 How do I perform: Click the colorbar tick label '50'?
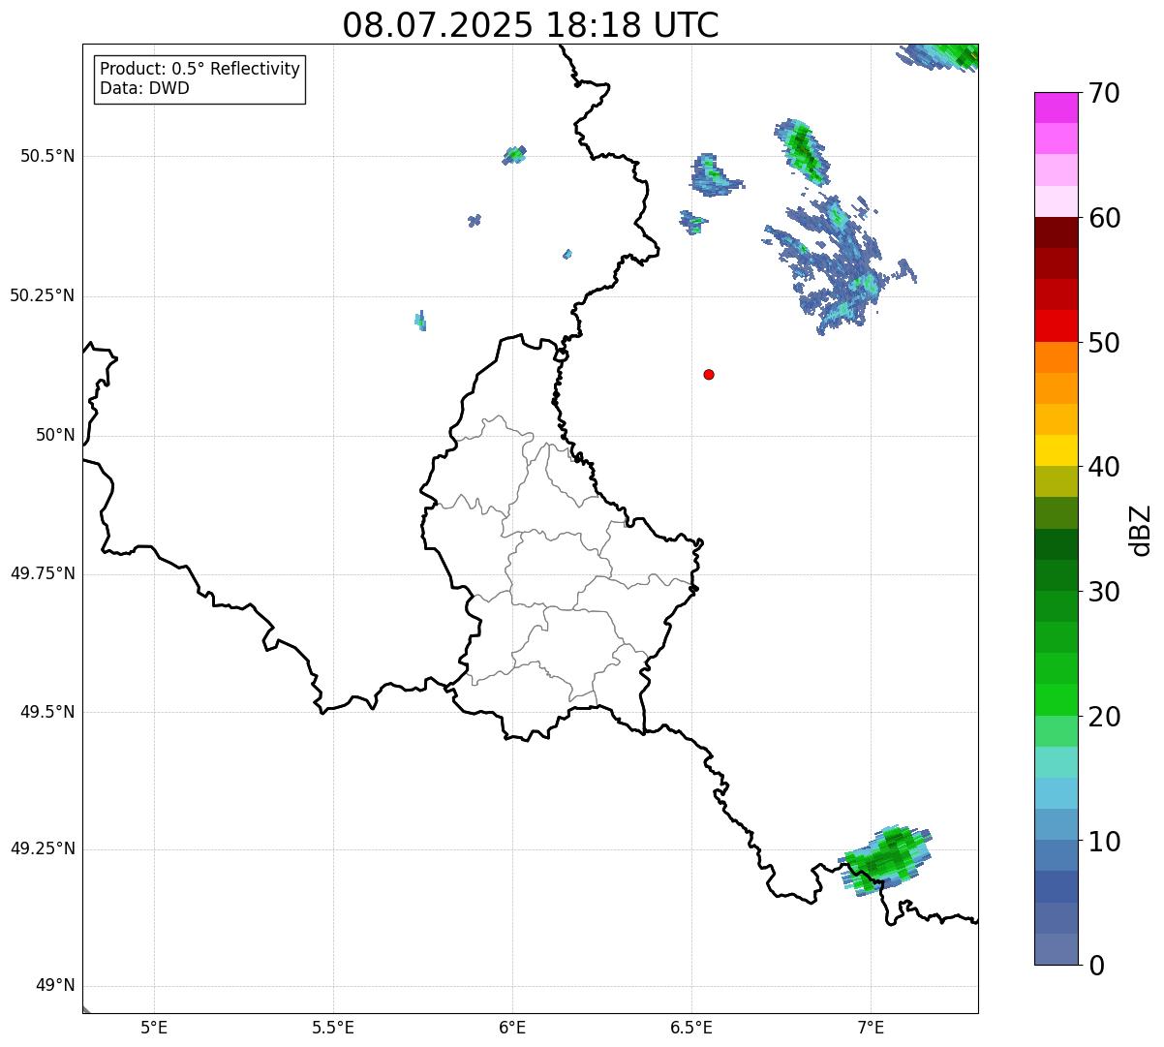1103,343
